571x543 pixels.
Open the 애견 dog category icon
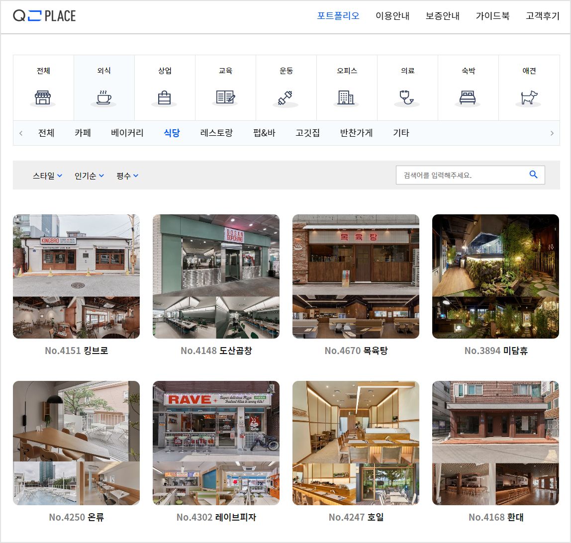click(x=529, y=97)
